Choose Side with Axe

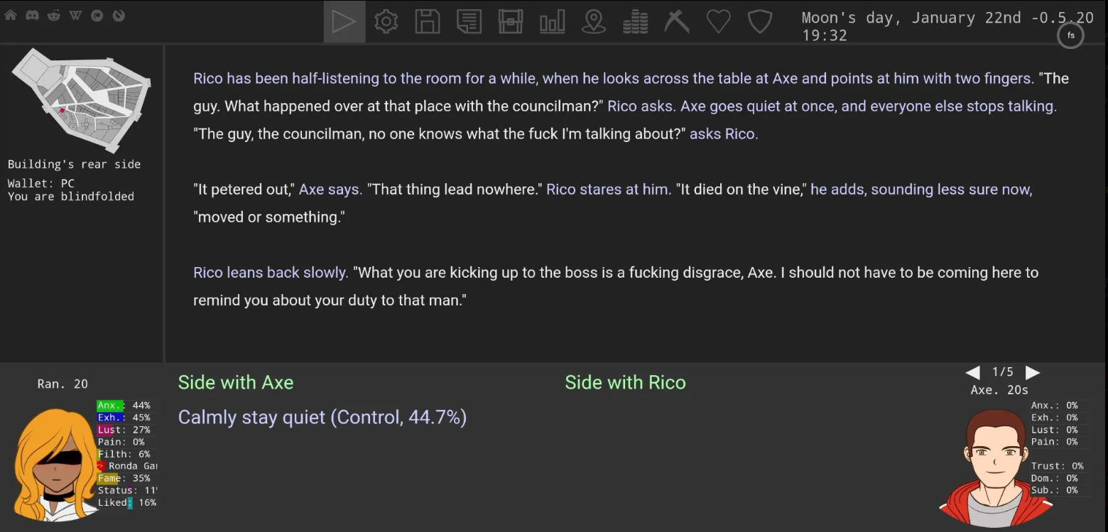pyautogui.click(x=236, y=382)
